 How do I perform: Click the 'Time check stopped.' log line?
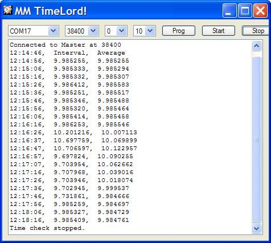[47, 228]
